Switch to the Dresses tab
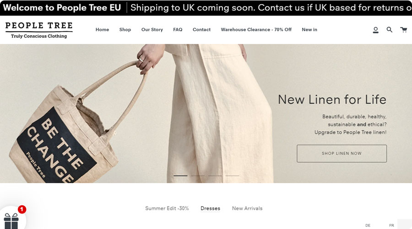The width and height of the screenshot is (412, 229). point(210,208)
